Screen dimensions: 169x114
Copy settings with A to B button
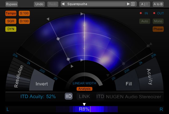click(158, 4)
